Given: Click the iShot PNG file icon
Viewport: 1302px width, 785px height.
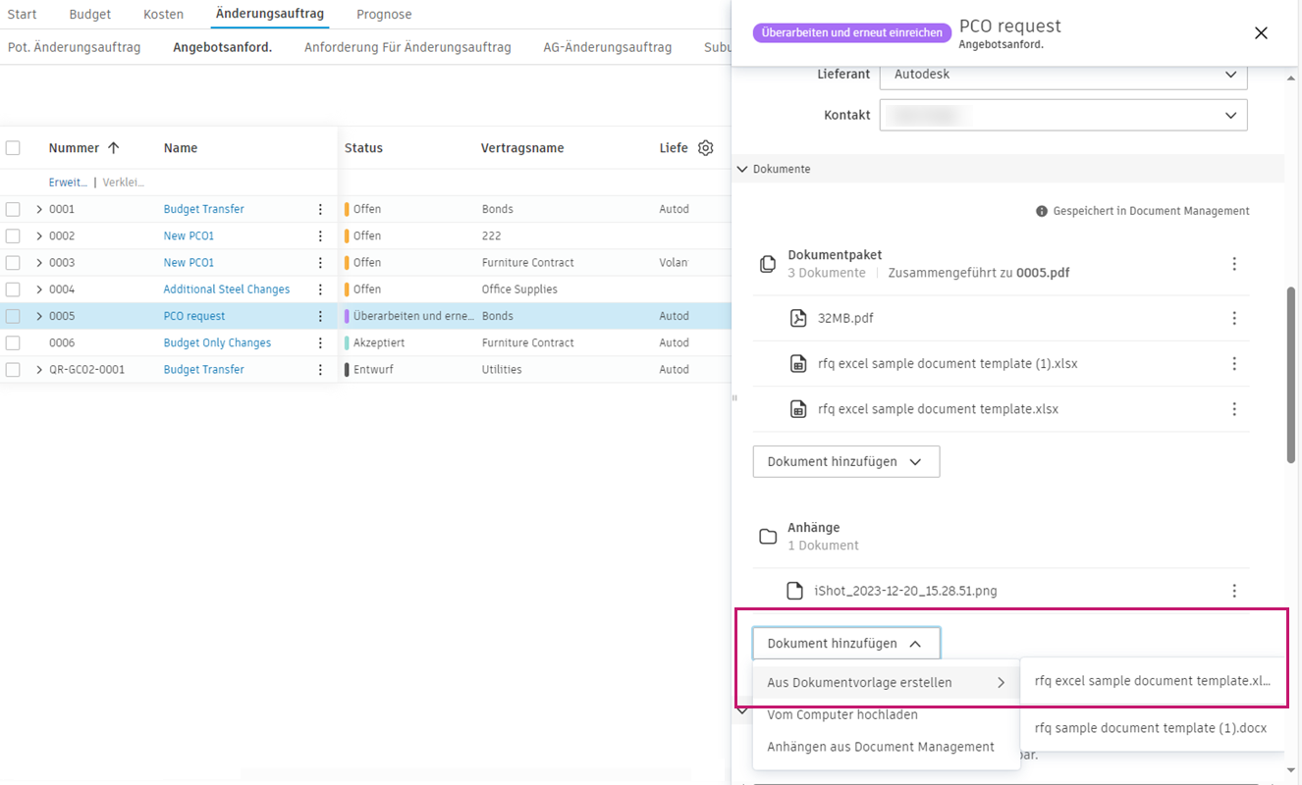Looking at the screenshot, I should 795,591.
